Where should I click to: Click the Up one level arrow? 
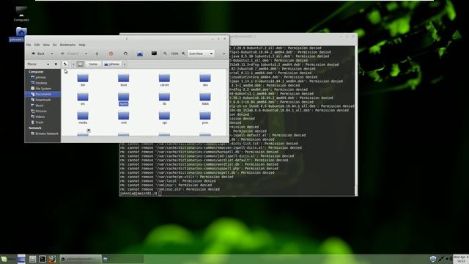97,54
